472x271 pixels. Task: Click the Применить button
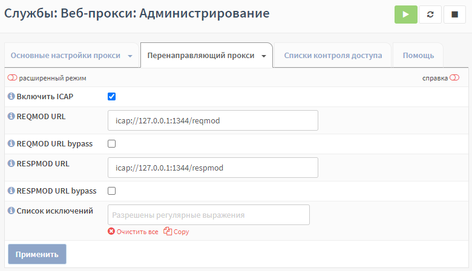pos(37,254)
